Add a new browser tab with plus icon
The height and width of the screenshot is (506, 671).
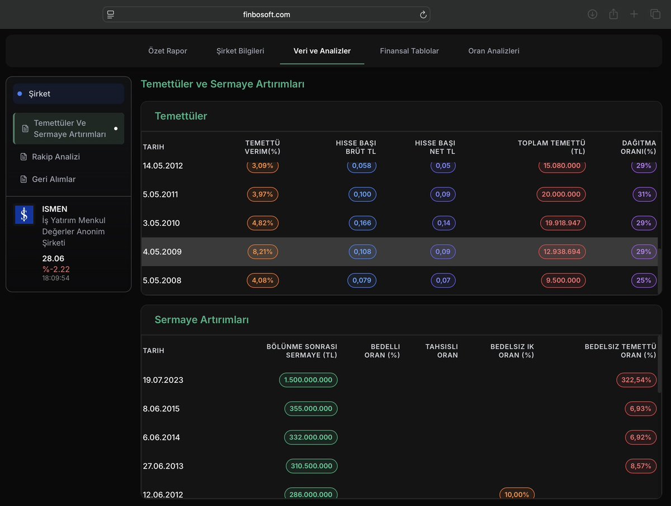(x=634, y=14)
